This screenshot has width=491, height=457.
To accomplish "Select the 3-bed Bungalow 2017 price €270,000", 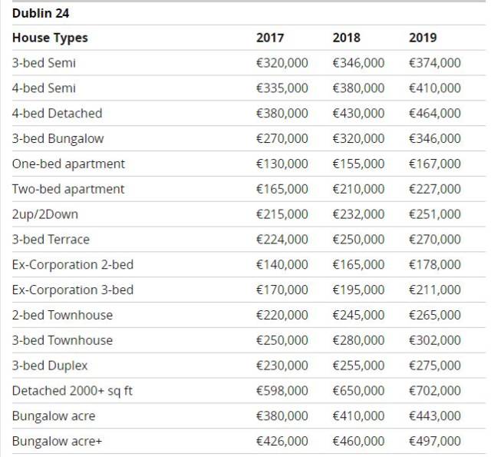I will click(282, 138).
